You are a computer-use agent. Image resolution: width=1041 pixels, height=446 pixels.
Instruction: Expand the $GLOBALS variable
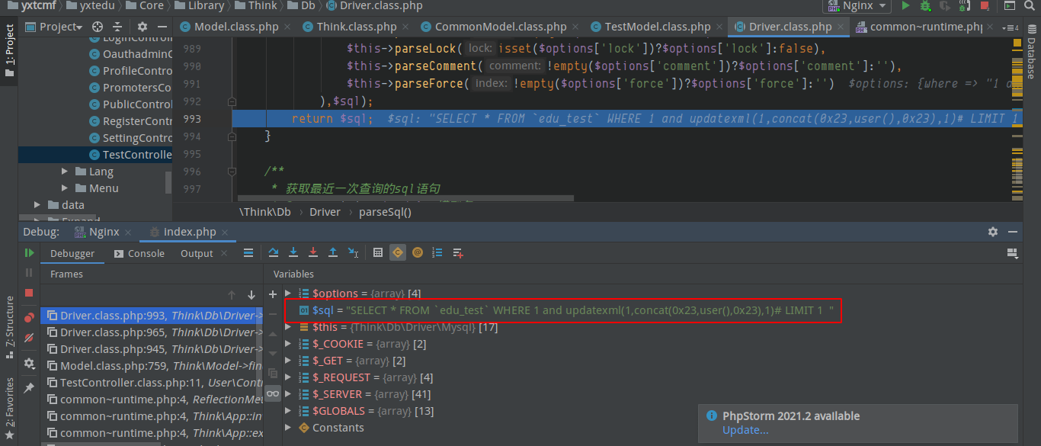(x=288, y=411)
